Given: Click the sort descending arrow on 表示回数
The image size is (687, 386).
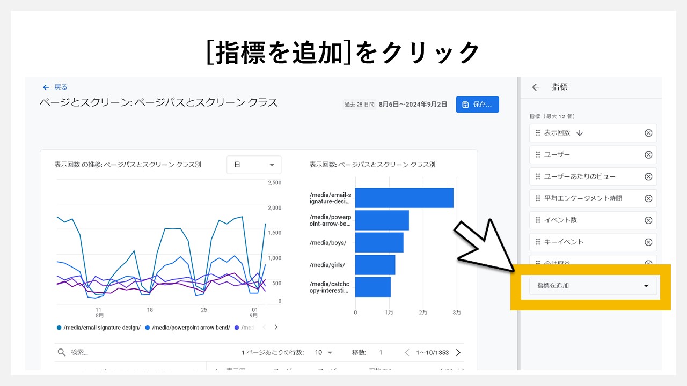Looking at the screenshot, I should coord(579,133).
